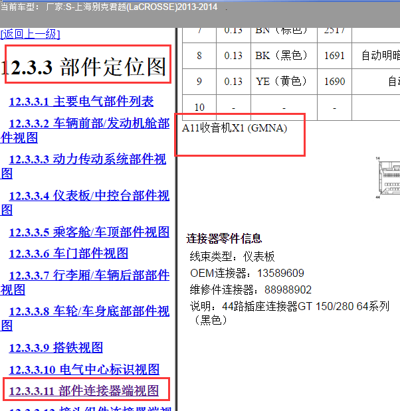Click the BK（黑色）color cell

point(284,56)
